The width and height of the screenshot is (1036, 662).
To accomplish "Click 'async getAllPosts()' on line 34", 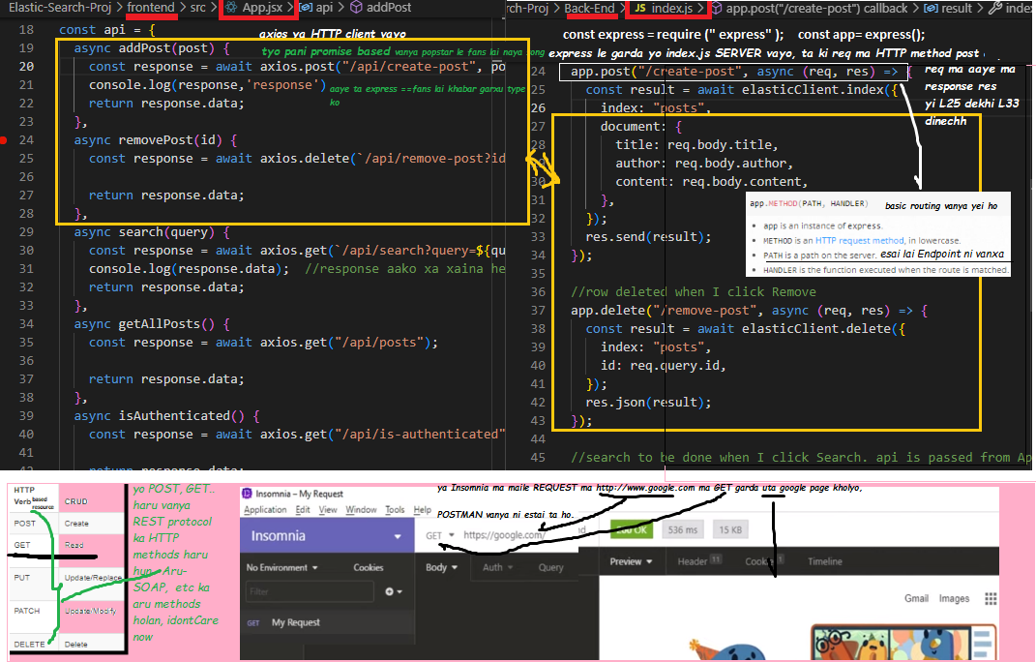I will tap(152, 324).
